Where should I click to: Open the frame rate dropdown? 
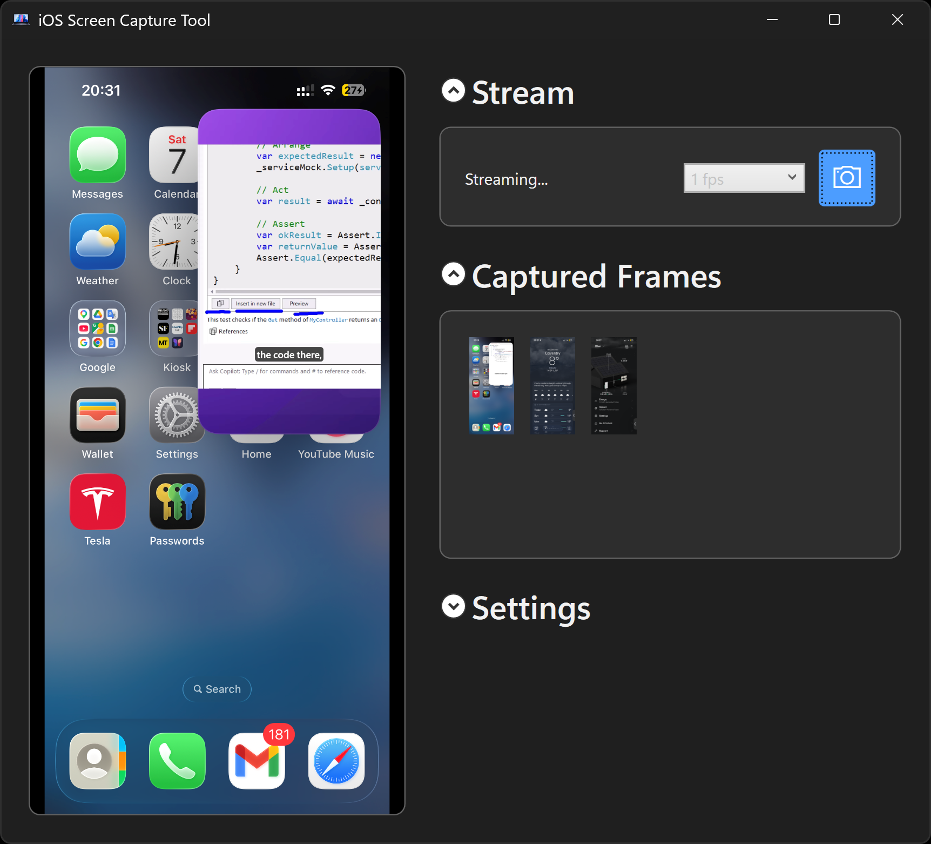pyautogui.click(x=744, y=178)
